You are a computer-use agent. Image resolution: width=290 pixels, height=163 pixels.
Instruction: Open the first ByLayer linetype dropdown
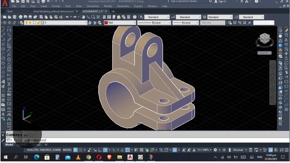pos(154,23)
